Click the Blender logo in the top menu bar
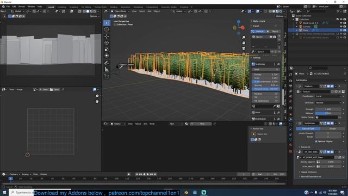Image resolution: width=348 pixels, height=196 pixels. click(x=3, y=7)
